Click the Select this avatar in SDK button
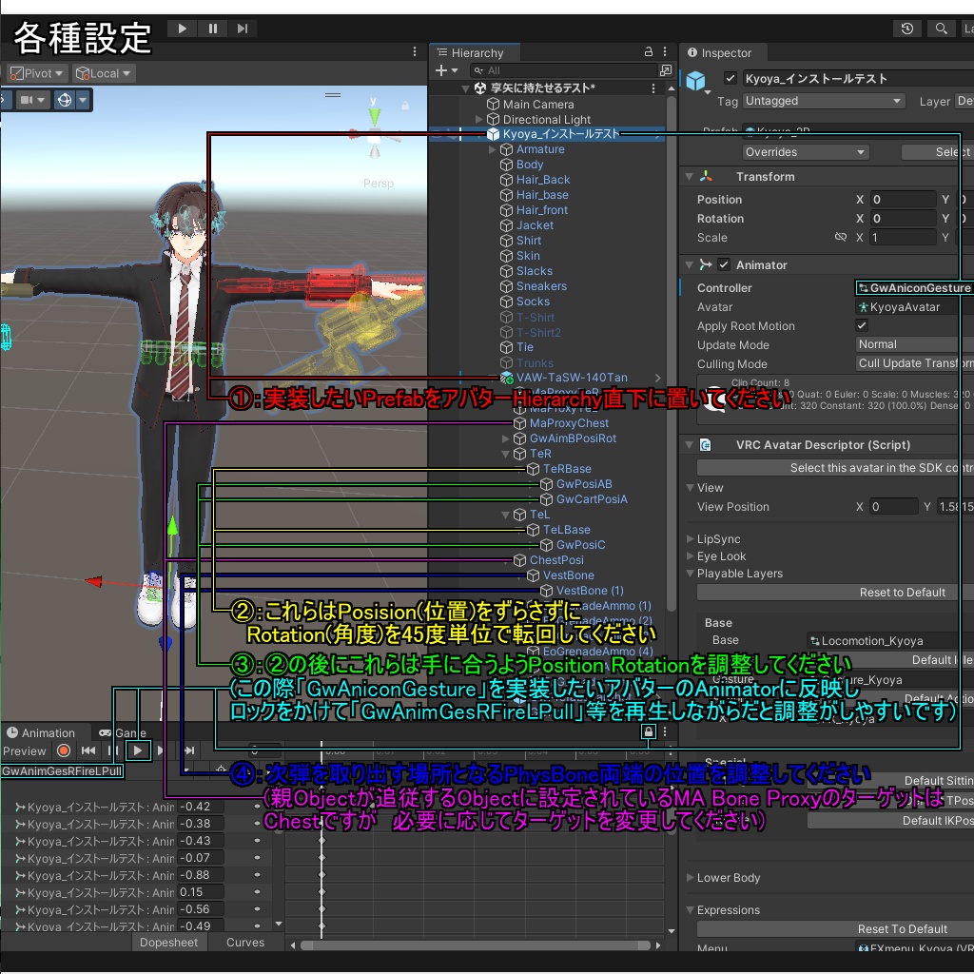Image resolution: width=974 pixels, height=974 pixels. [835, 465]
